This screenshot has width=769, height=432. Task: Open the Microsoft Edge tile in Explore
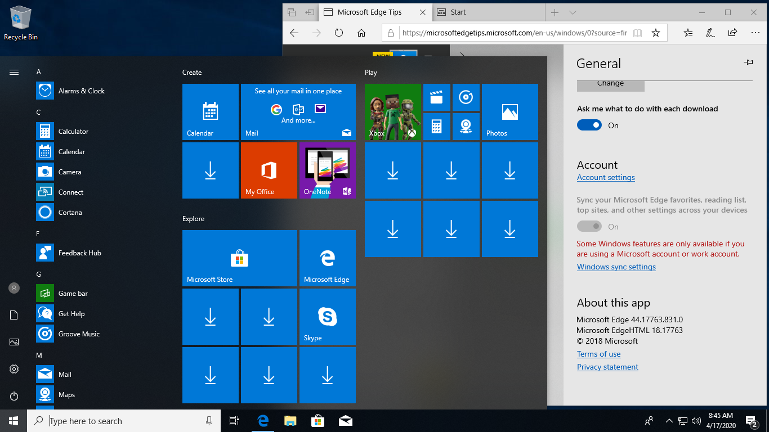[328, 258]
